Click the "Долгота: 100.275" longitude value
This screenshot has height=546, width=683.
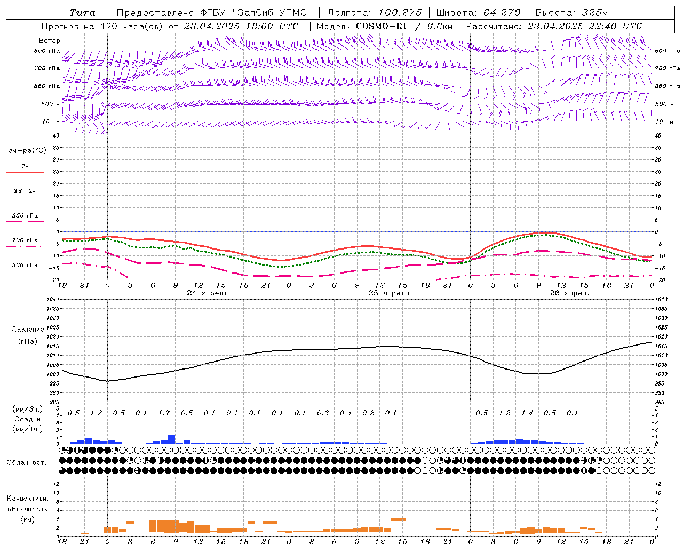click(375, 13)
